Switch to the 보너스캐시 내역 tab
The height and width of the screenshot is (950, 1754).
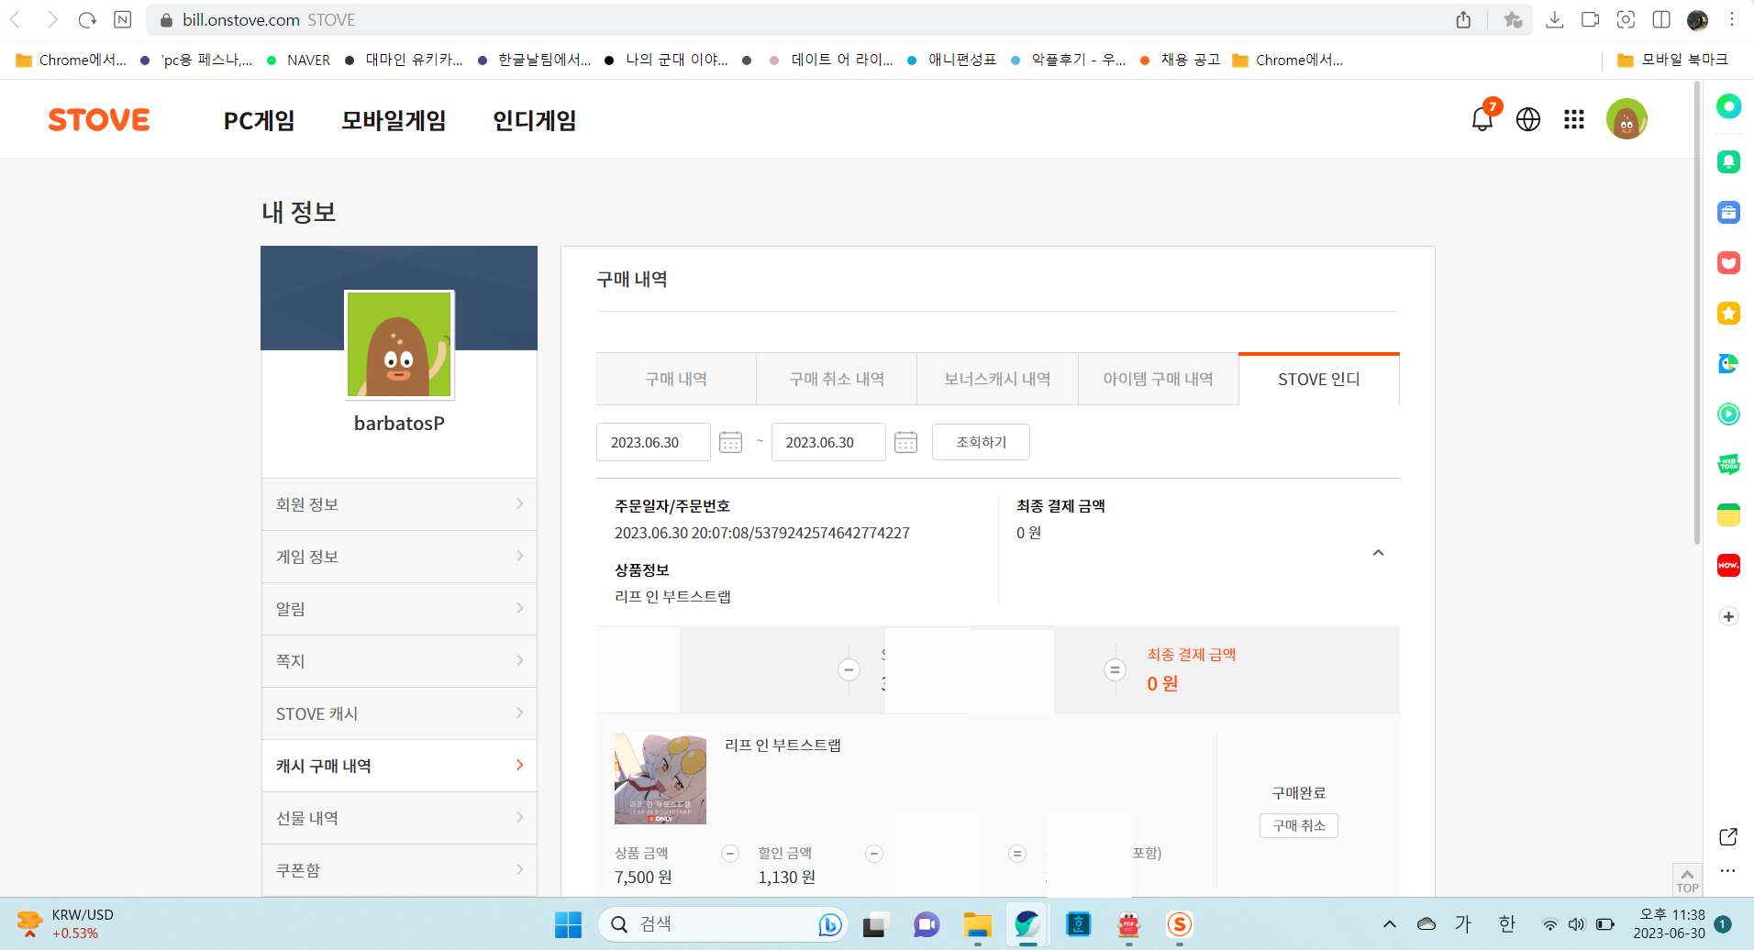pyautogui.click(x=997, y=379)
